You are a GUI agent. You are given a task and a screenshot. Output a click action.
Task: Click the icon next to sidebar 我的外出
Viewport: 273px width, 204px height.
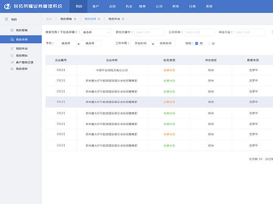(x=12, y=49)
